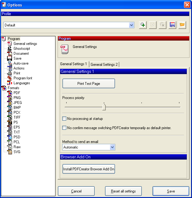
Task: Click the Print Test Page button
Action: [89, 83]
